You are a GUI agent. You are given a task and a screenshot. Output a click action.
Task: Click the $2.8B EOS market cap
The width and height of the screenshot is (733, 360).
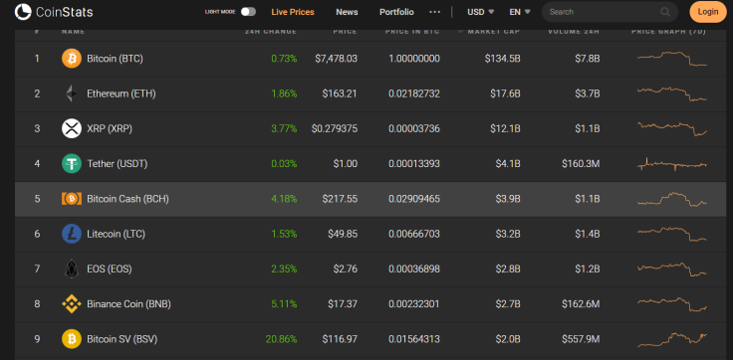pyautogui.click(x=508, y=269)
